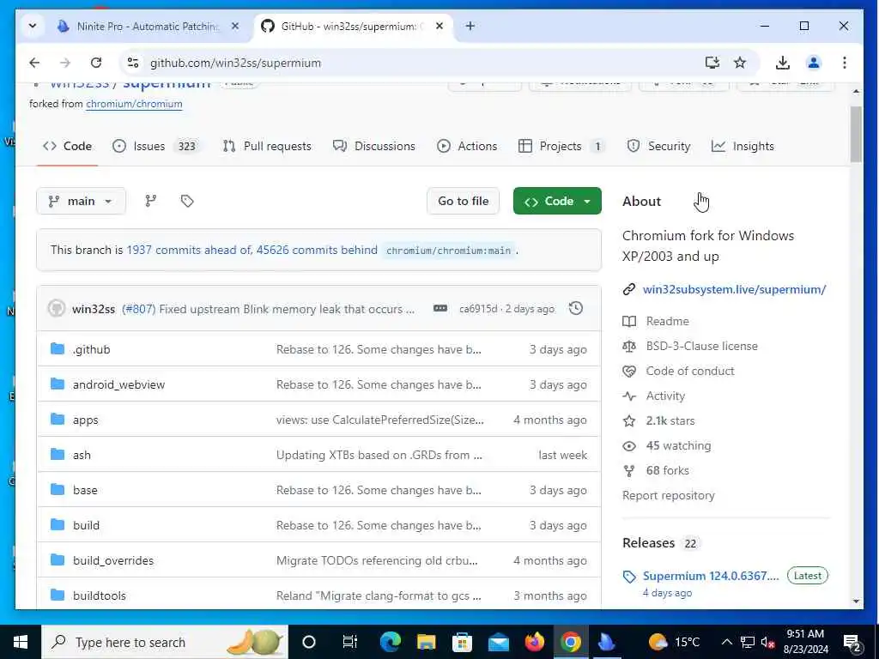Open the base folder
The width and height of the screenshot is (879, 659).
pos(85,490)
